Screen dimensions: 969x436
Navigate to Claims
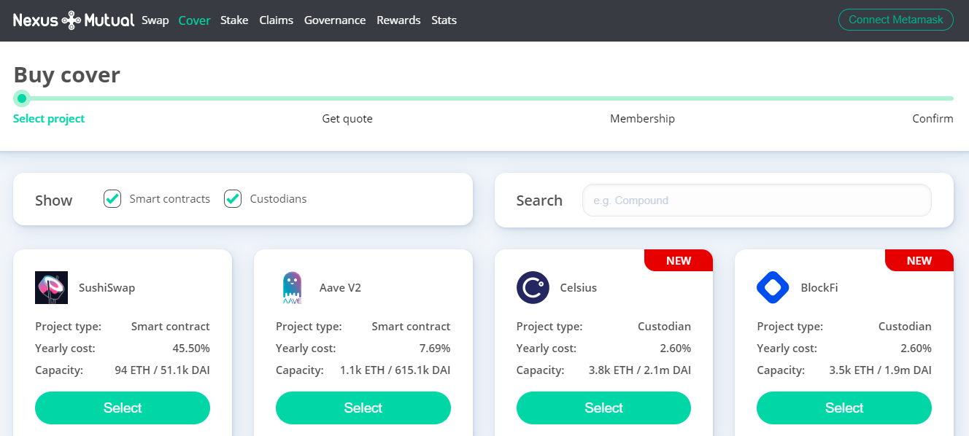click(277, 20)
